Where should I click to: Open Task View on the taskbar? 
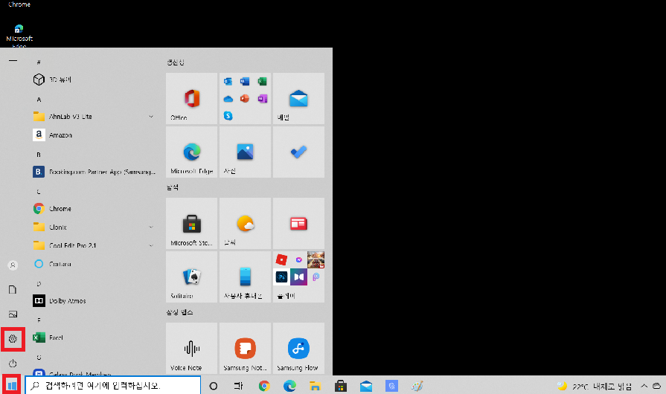click(238, 386)
